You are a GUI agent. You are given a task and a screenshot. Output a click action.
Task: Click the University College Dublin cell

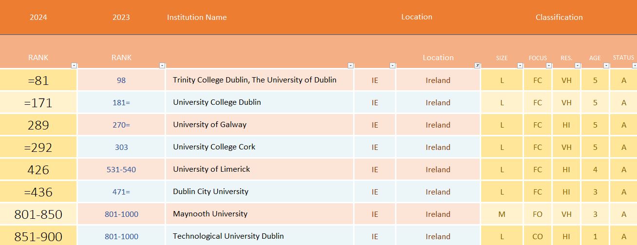(x=217, y=102)
